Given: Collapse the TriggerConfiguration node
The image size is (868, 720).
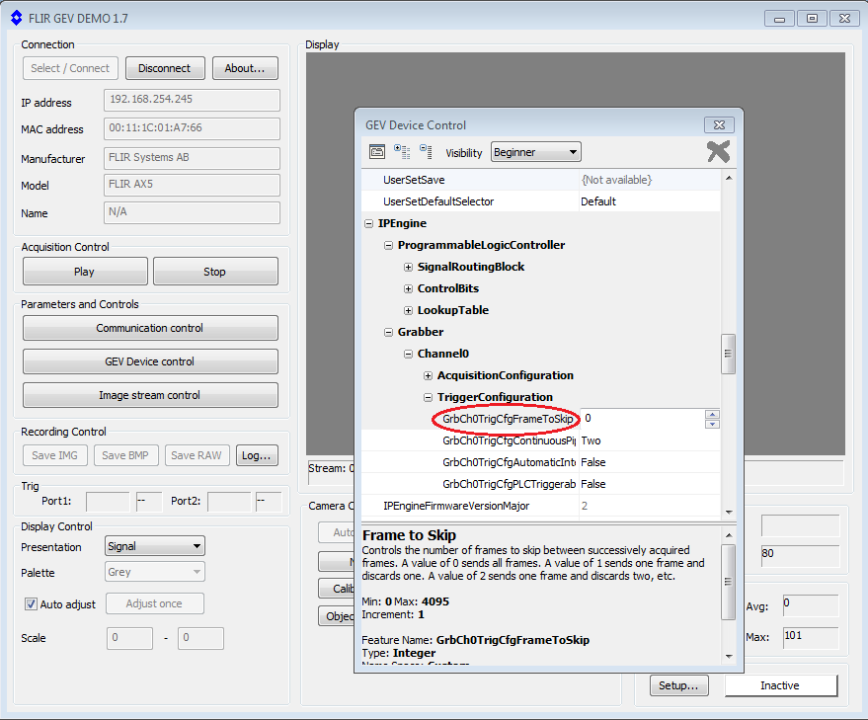Looking at the screenshot, I should point(428,397).
